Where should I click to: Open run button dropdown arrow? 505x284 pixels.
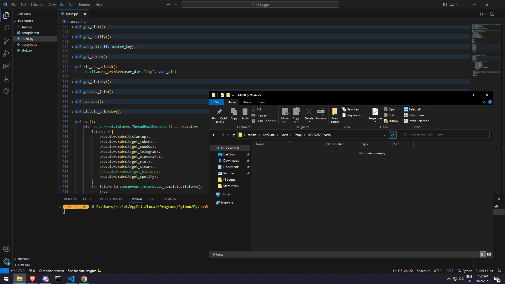pyautogui.click(x=486, y=14)
